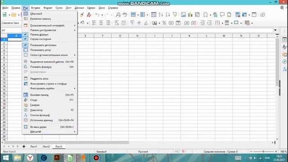Expand the formula bar arrow
288x162 pixels.
275,30
